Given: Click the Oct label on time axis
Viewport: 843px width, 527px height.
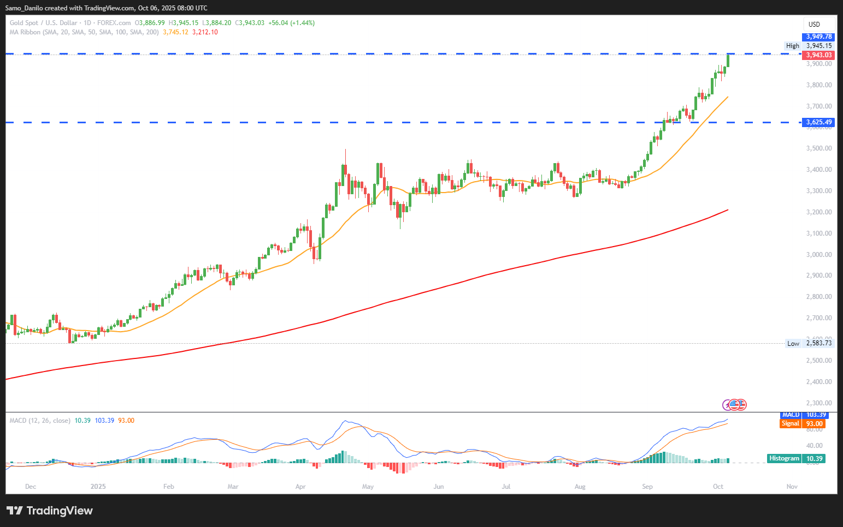Looking at the screenshot, I should [x=718, y=487].
